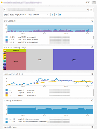
Task: Click the CPU usage legend scrollbar
Action: [93, 38]
